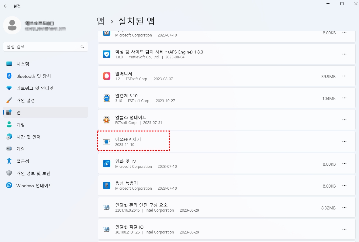Click the 104MB size value
Image resolution: width=359 pixels, height=242 pixels.
[x=329, y=99]
